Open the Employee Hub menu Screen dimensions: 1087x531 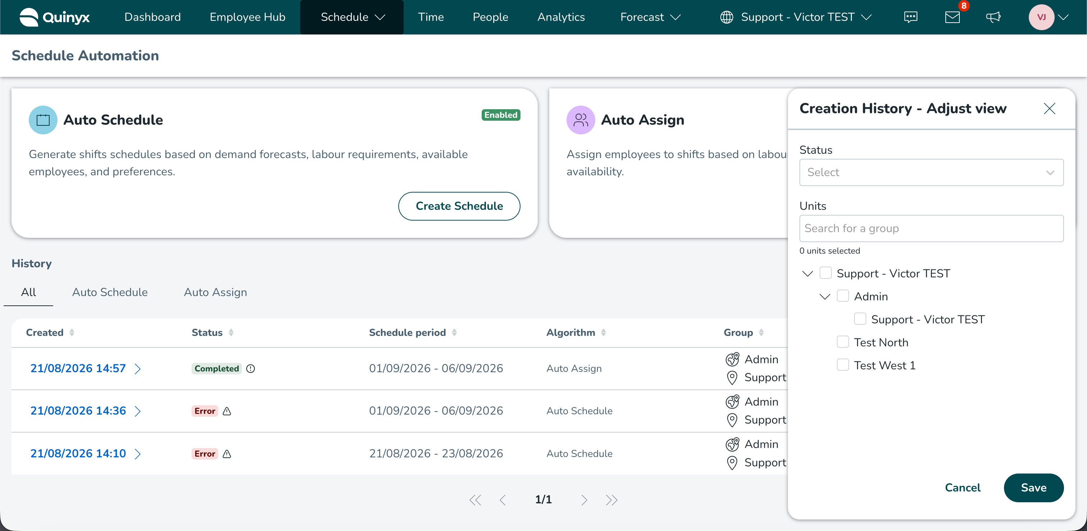pos(247,17)
